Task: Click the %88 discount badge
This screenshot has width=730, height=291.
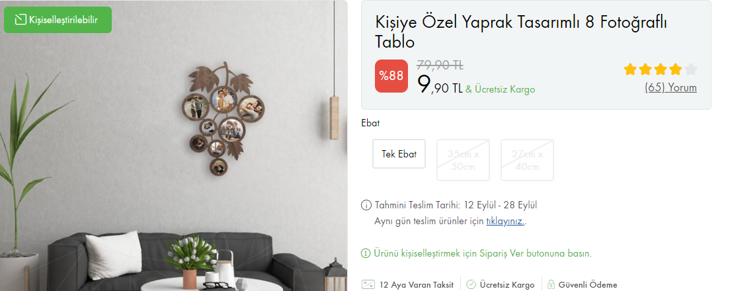Action: click(x=391, y=76)
